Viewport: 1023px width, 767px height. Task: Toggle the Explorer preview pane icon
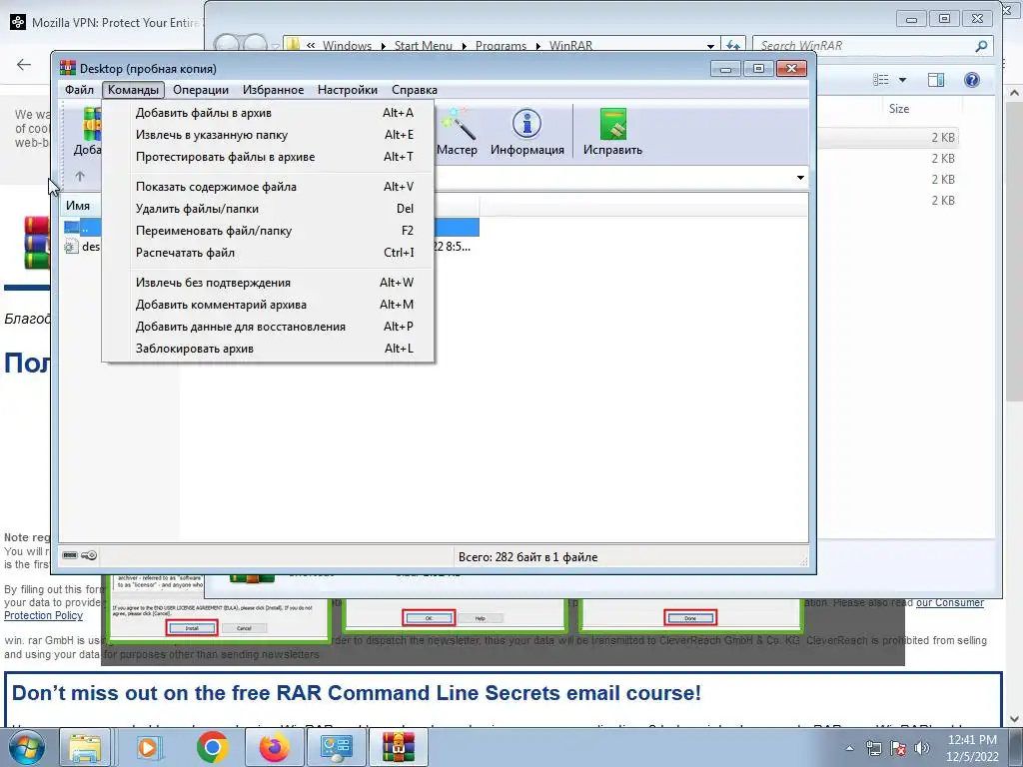[936, 80]
